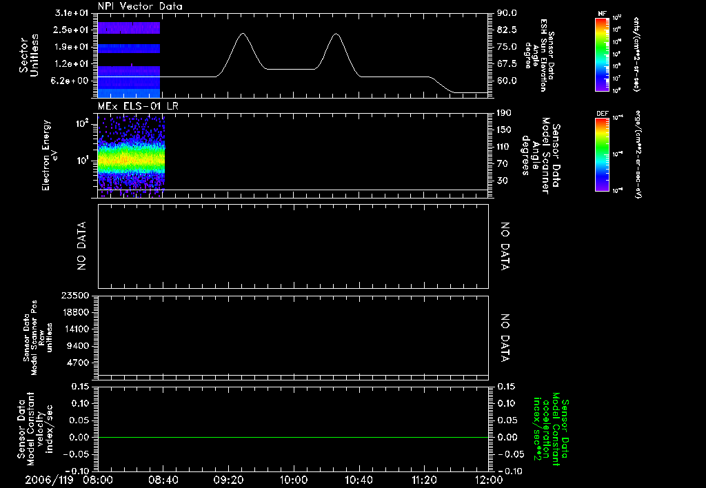Click the green zero line in velocity panel
Viewport: 706px width, 488px height.
coord(293,437)
